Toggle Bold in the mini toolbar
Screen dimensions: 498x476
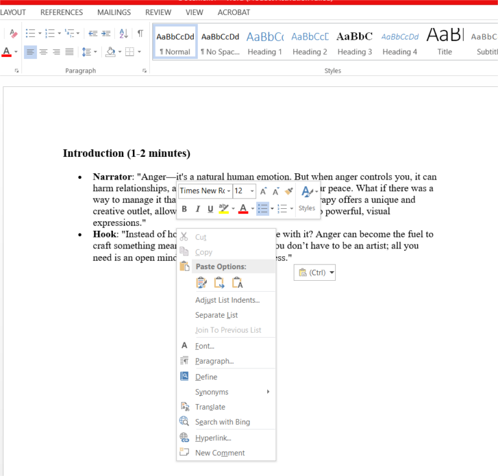184,209
